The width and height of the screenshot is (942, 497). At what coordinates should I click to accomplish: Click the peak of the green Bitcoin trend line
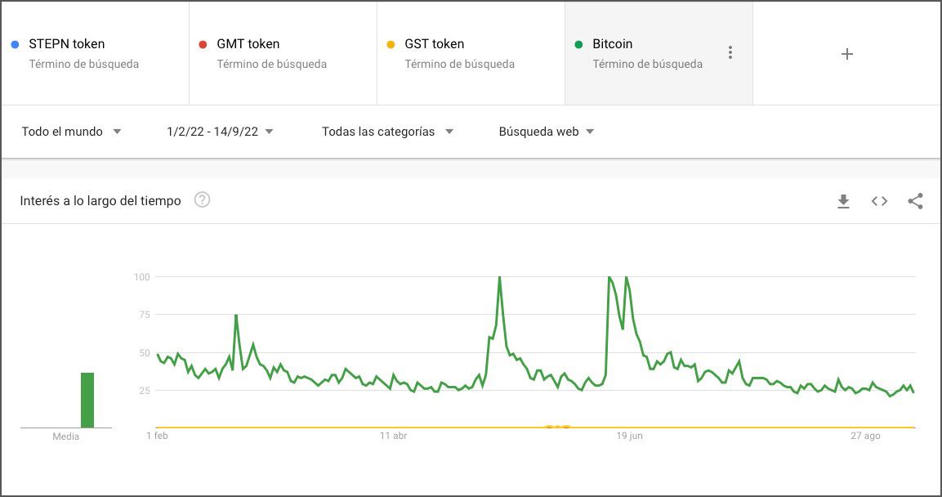tap(500, 278)
